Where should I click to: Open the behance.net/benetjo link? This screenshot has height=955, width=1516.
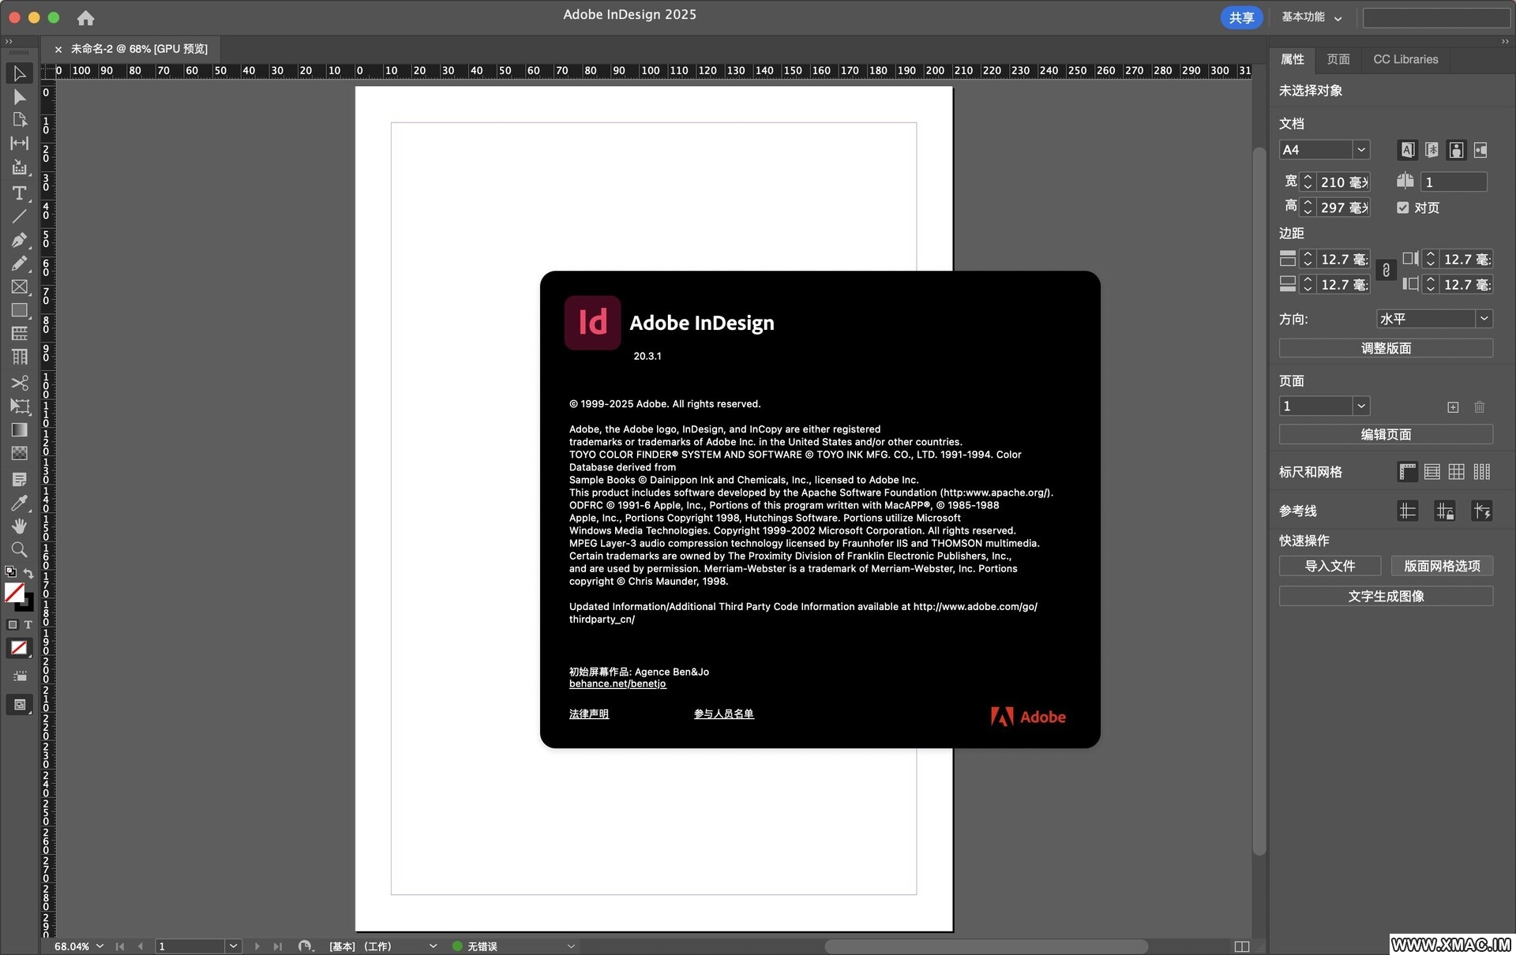pos(617,684)
